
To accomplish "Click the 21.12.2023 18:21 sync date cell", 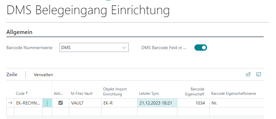I will tap(157, 103).
